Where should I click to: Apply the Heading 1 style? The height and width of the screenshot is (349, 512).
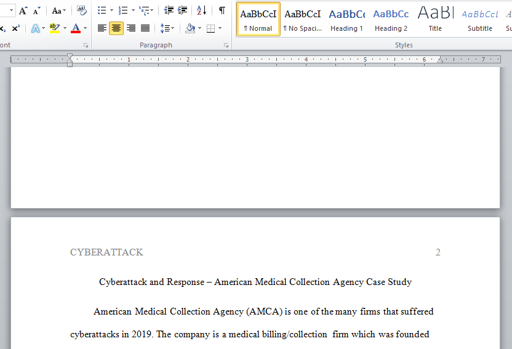coord(347,19)
